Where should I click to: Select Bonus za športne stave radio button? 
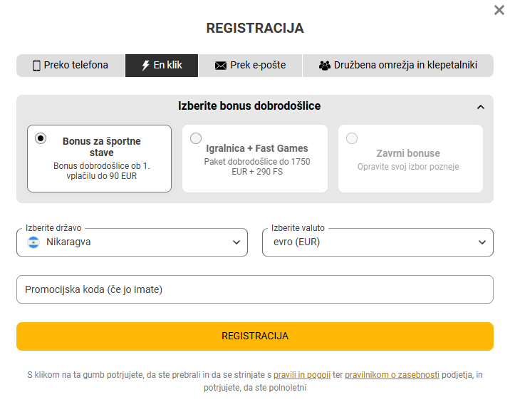pyautogui.click(x=41, y=138)
